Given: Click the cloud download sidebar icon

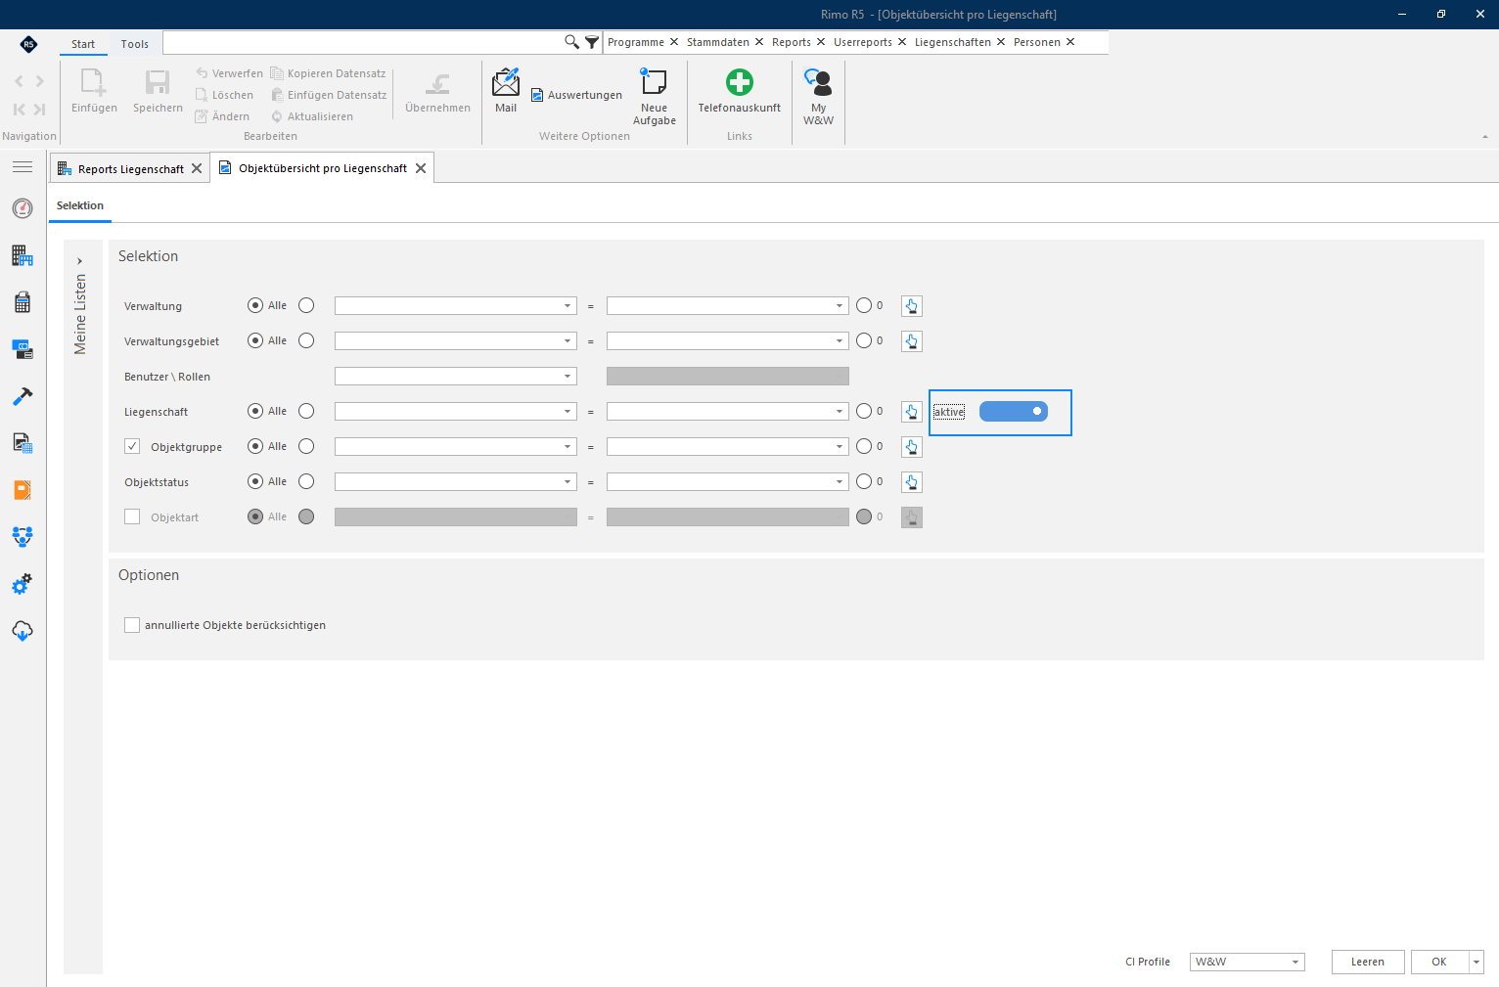Looking at the screenshot, I should coord(23,631).
